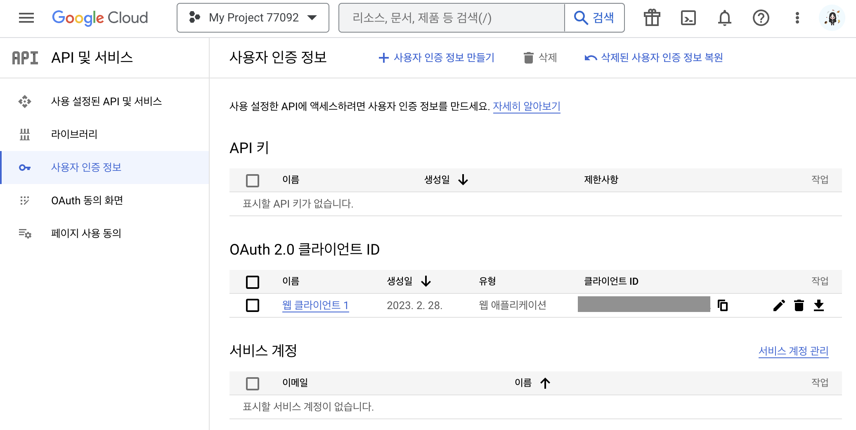
Task: Open the My Project 77092 project selector
Action: [x=253, y=18]
